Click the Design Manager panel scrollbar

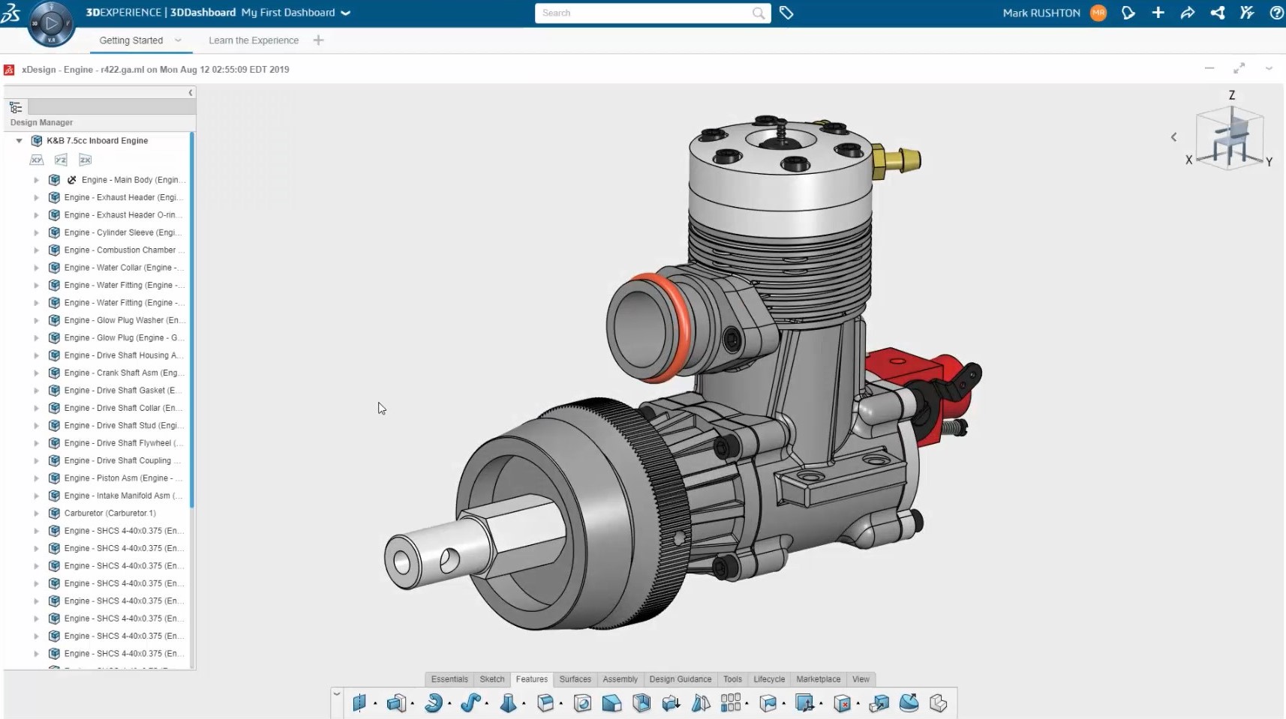click(192, 320)
